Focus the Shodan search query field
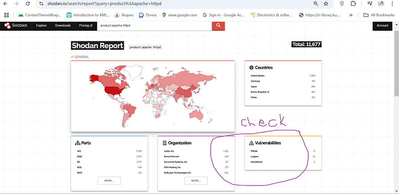This screenshot has height=194, width=399. (155, 26)
